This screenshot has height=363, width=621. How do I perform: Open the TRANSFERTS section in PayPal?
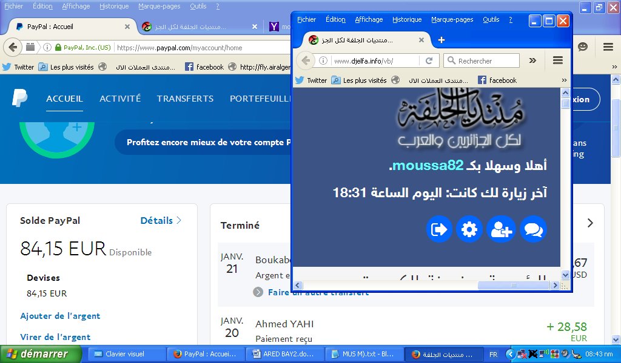point(185,99)
